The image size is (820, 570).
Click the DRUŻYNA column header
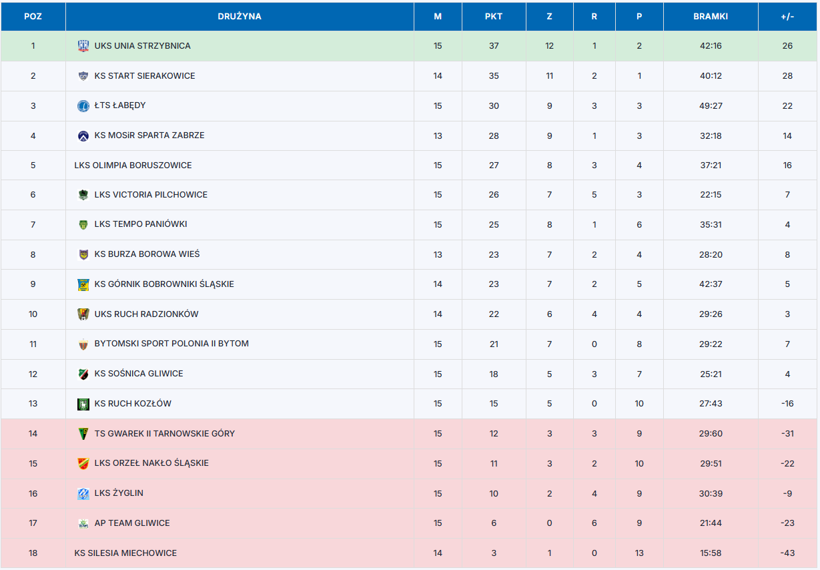pos(239,17)
